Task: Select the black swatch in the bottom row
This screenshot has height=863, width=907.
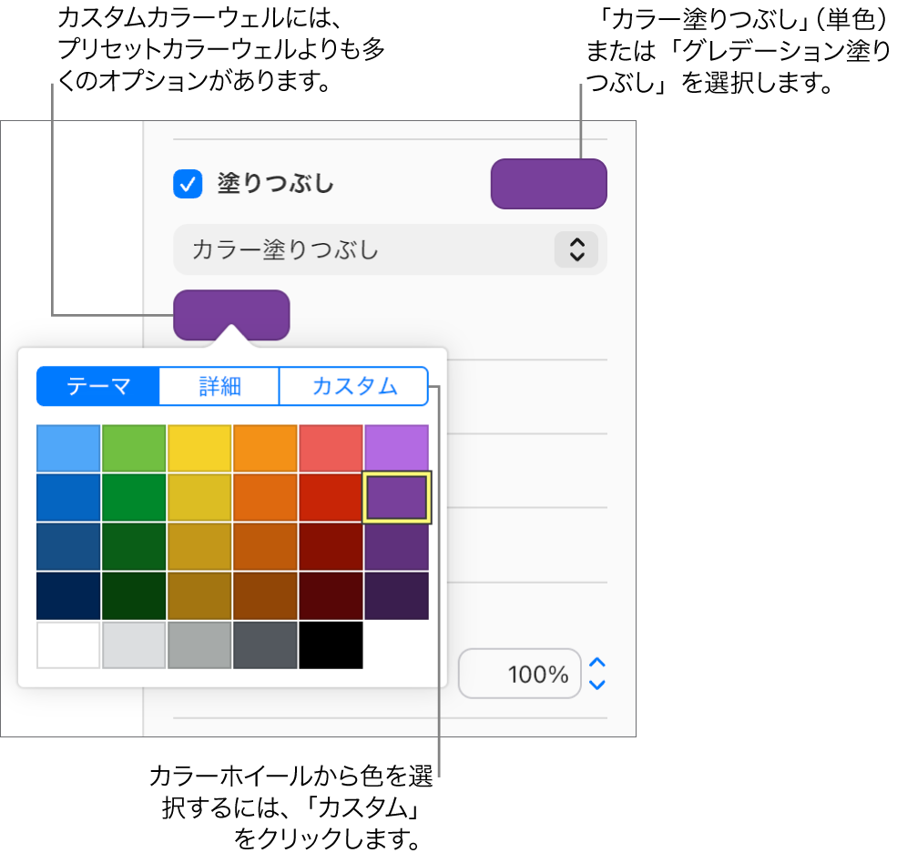Action: point(331,645)
